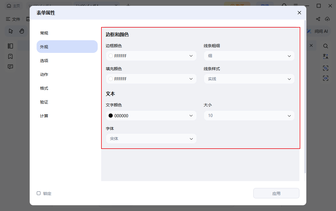The width and height of the screenshot is (336, 211).
Task: Open the hamburger menu in the title bar
Action: [x=296, y=5]
